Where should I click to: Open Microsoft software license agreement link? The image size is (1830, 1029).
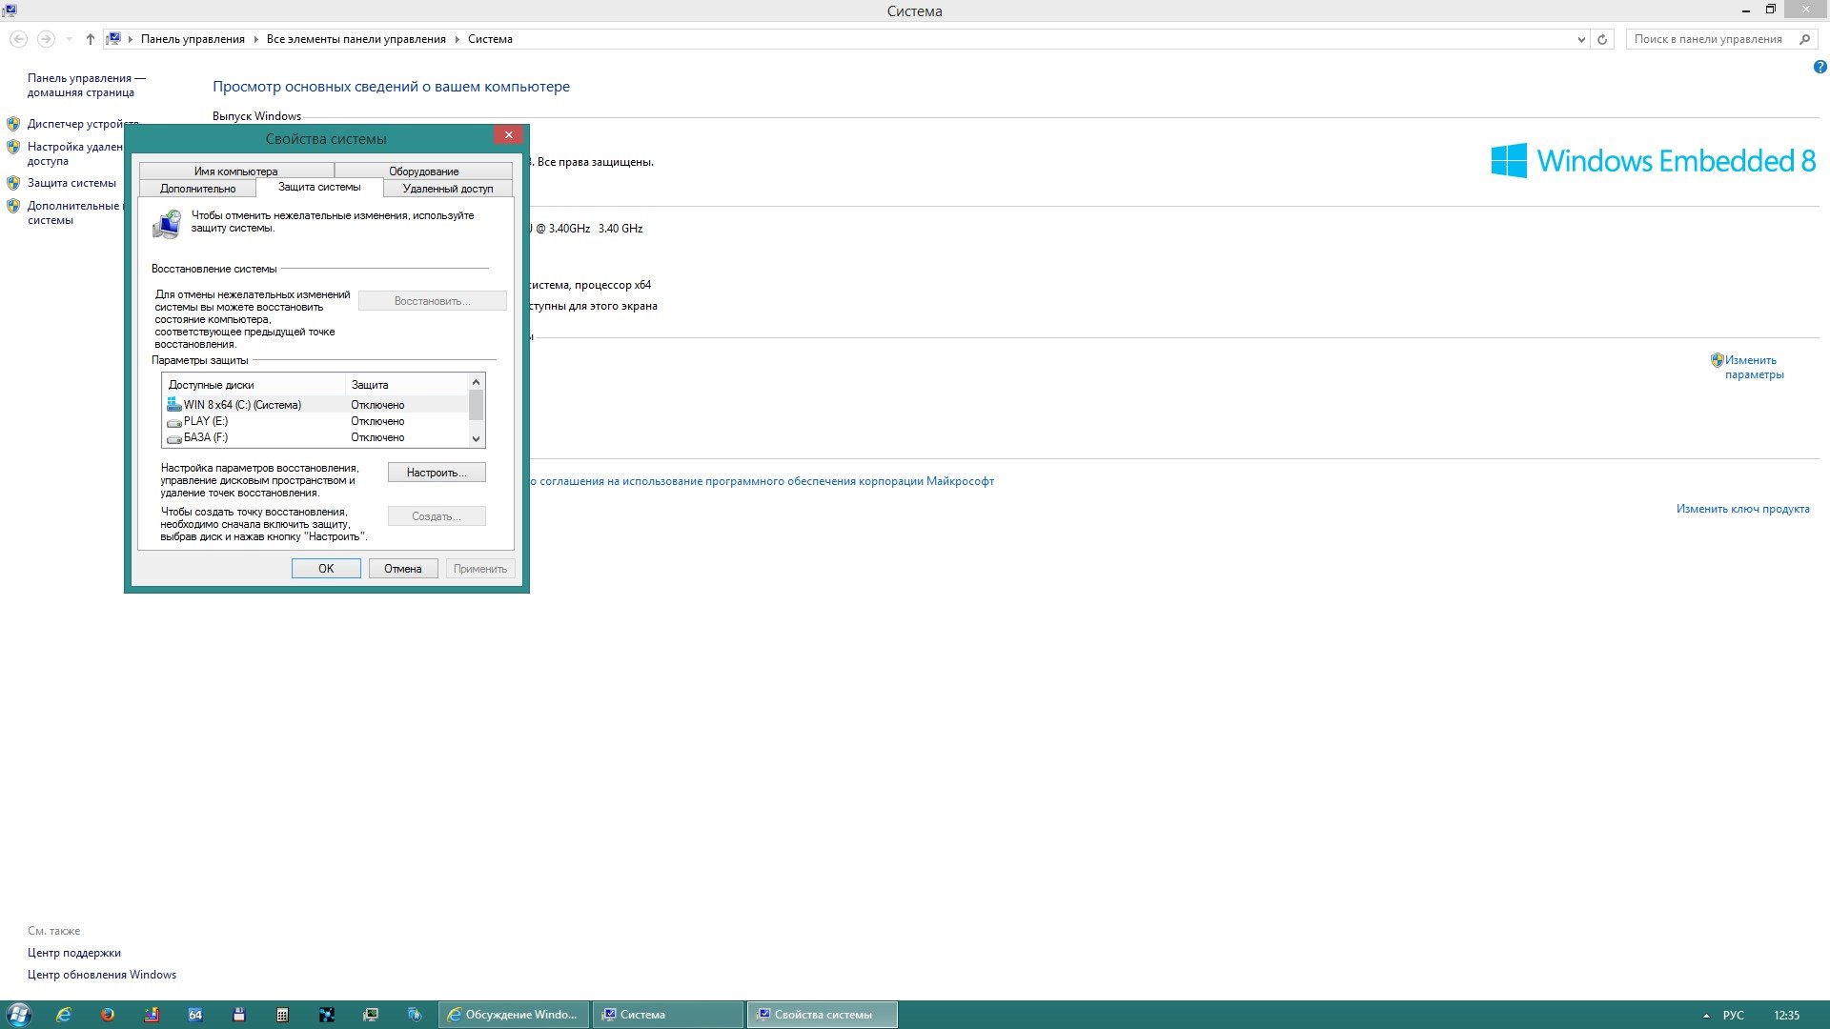point(762,481)
